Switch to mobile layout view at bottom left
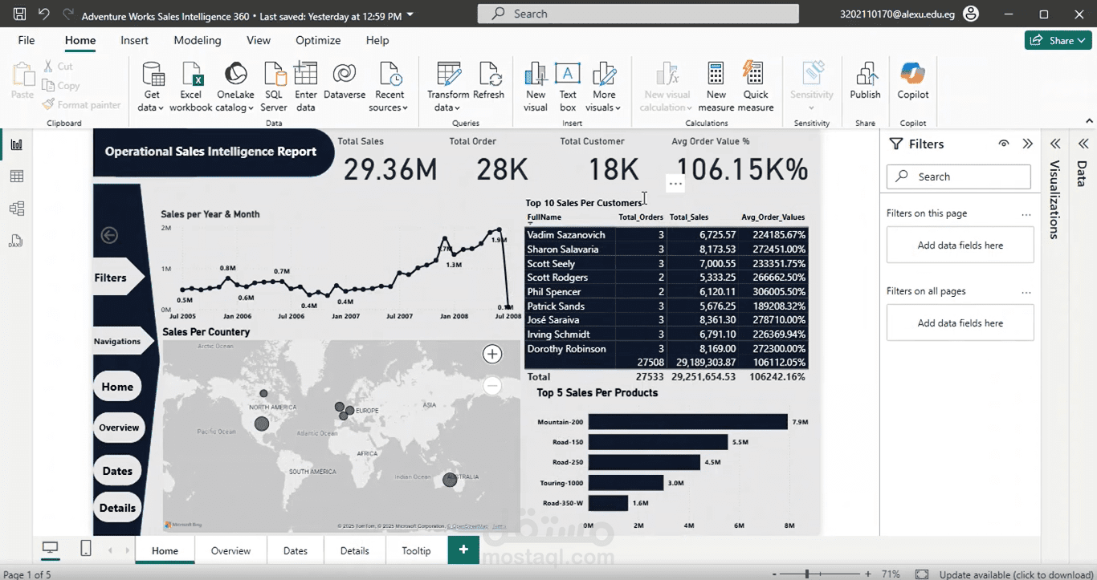This screenshot has height=580, width=1097. [x=86, y=549]
